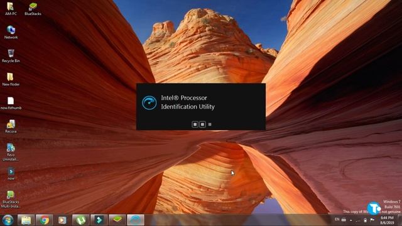Screen dimensions: 402x226
Task: Open the Action Center flag icon
Action: 372,220
